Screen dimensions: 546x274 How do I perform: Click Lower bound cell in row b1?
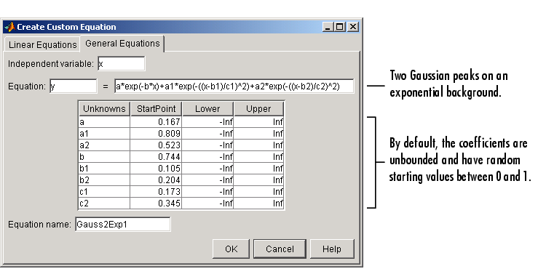click(207, 169)
